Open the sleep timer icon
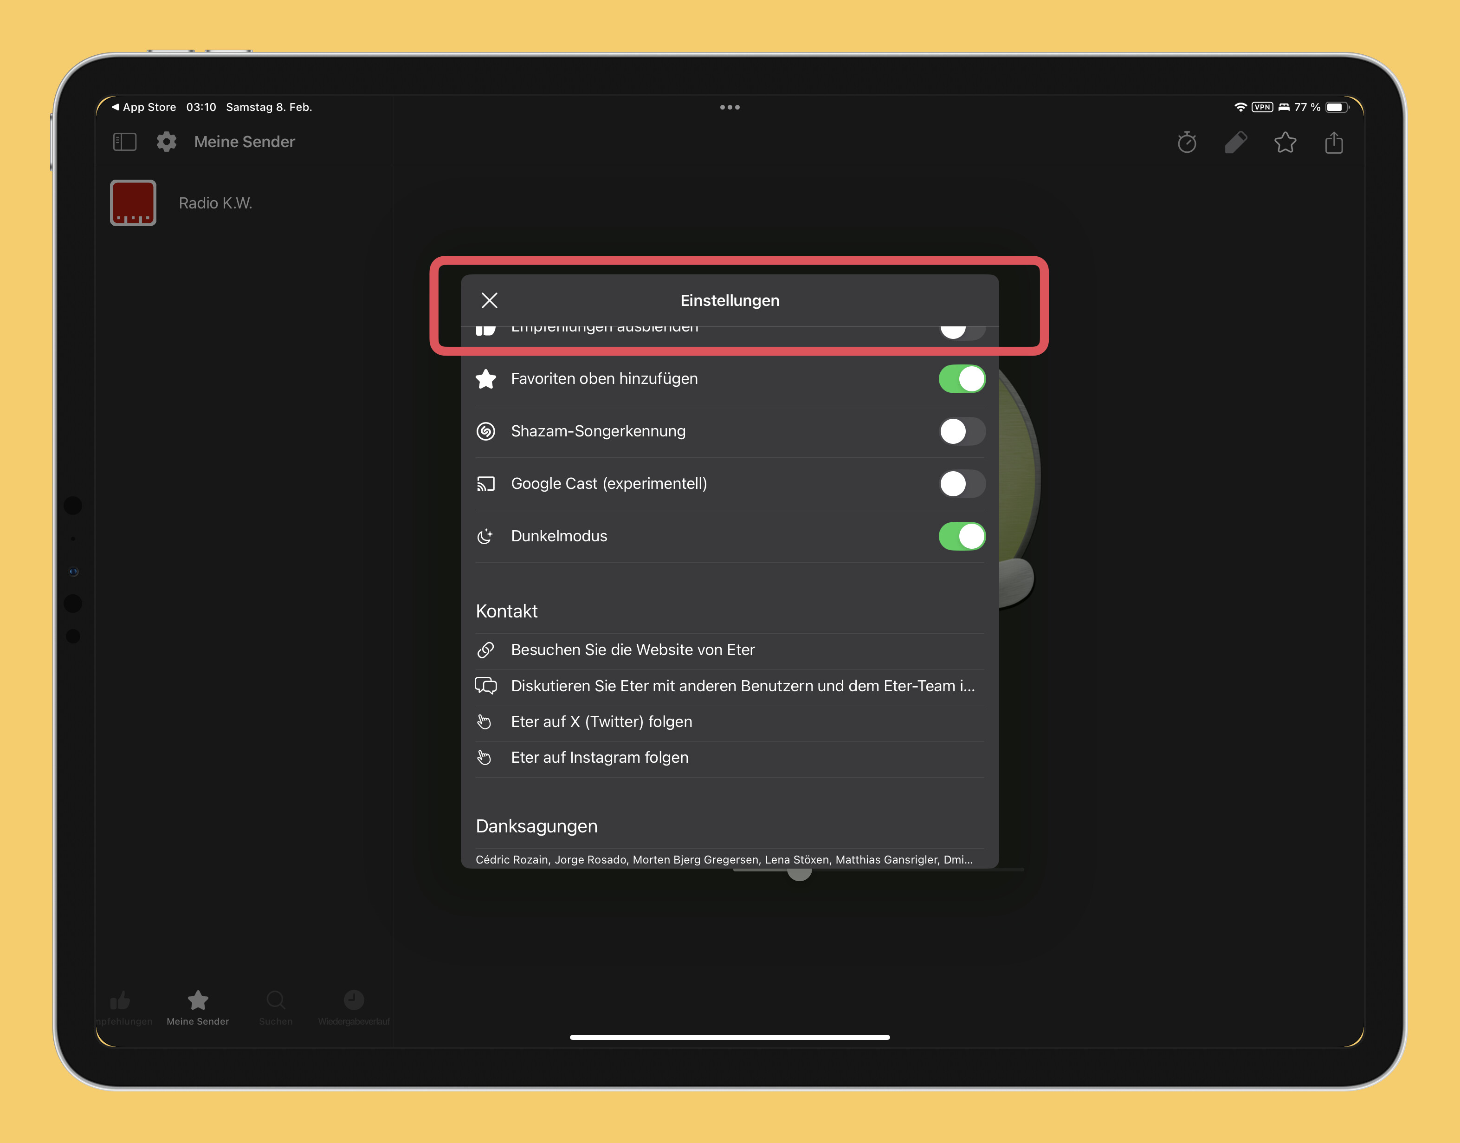The height and width of the screenshot is (1143, 1460). (1187, 142)
